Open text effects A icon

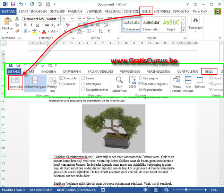[25, 31]
